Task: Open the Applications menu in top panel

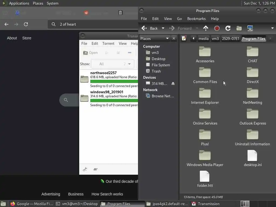Action: click(19, 3)
